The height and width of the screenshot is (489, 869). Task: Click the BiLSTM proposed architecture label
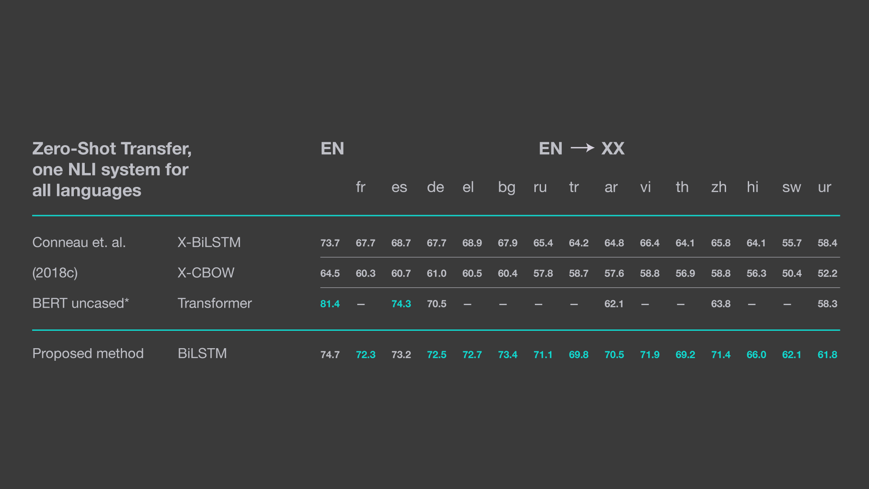(x=202, y=353)
